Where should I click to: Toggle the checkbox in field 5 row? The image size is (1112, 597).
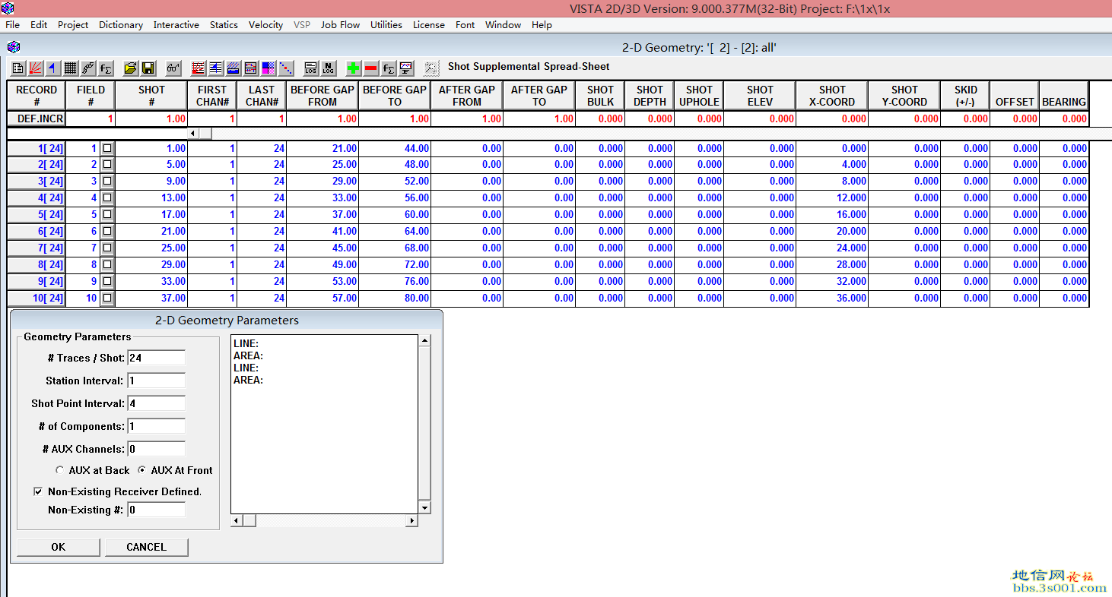coord(107,215)
